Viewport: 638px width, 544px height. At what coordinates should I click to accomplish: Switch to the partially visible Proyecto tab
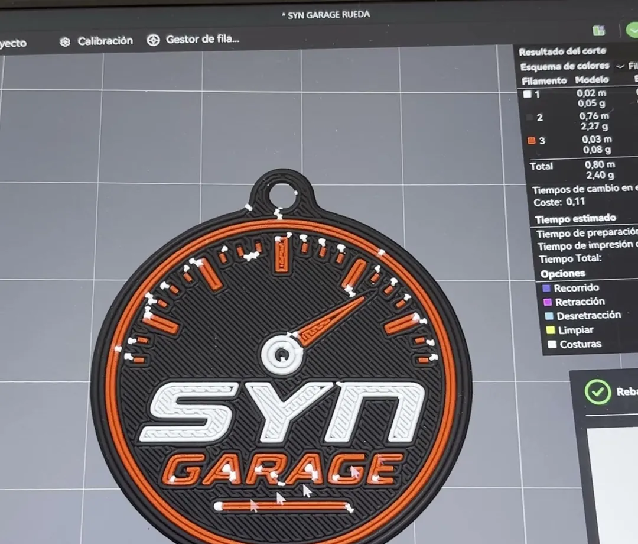[x=13, y=43]
